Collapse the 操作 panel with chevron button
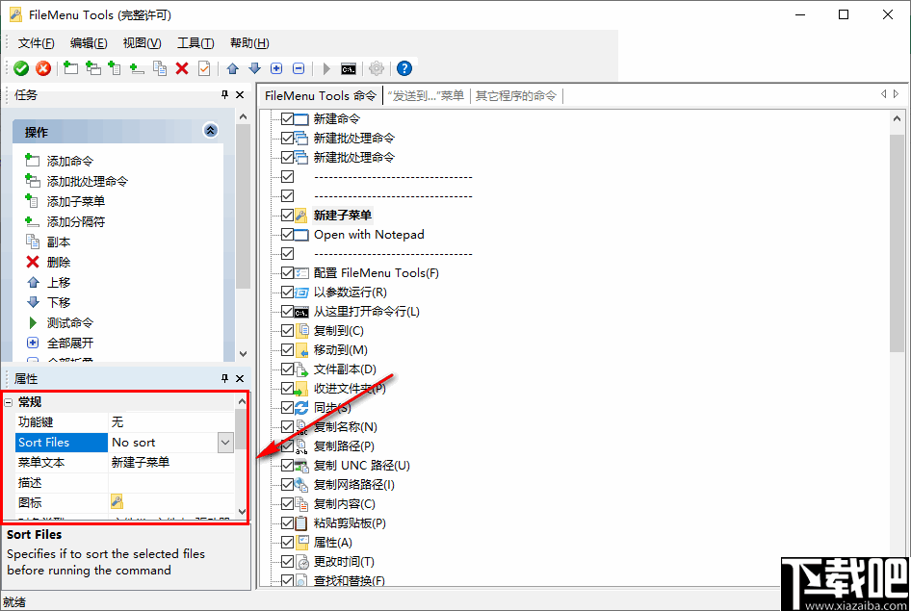This screenshot has width=911, height=611. click(x=210, y=130)
